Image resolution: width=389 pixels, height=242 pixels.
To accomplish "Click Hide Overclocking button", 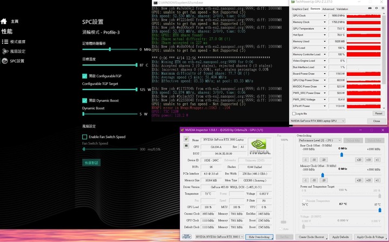I will click(x=259, y=237).
